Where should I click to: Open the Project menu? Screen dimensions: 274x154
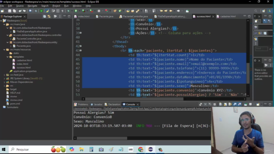tap(56, 6)
